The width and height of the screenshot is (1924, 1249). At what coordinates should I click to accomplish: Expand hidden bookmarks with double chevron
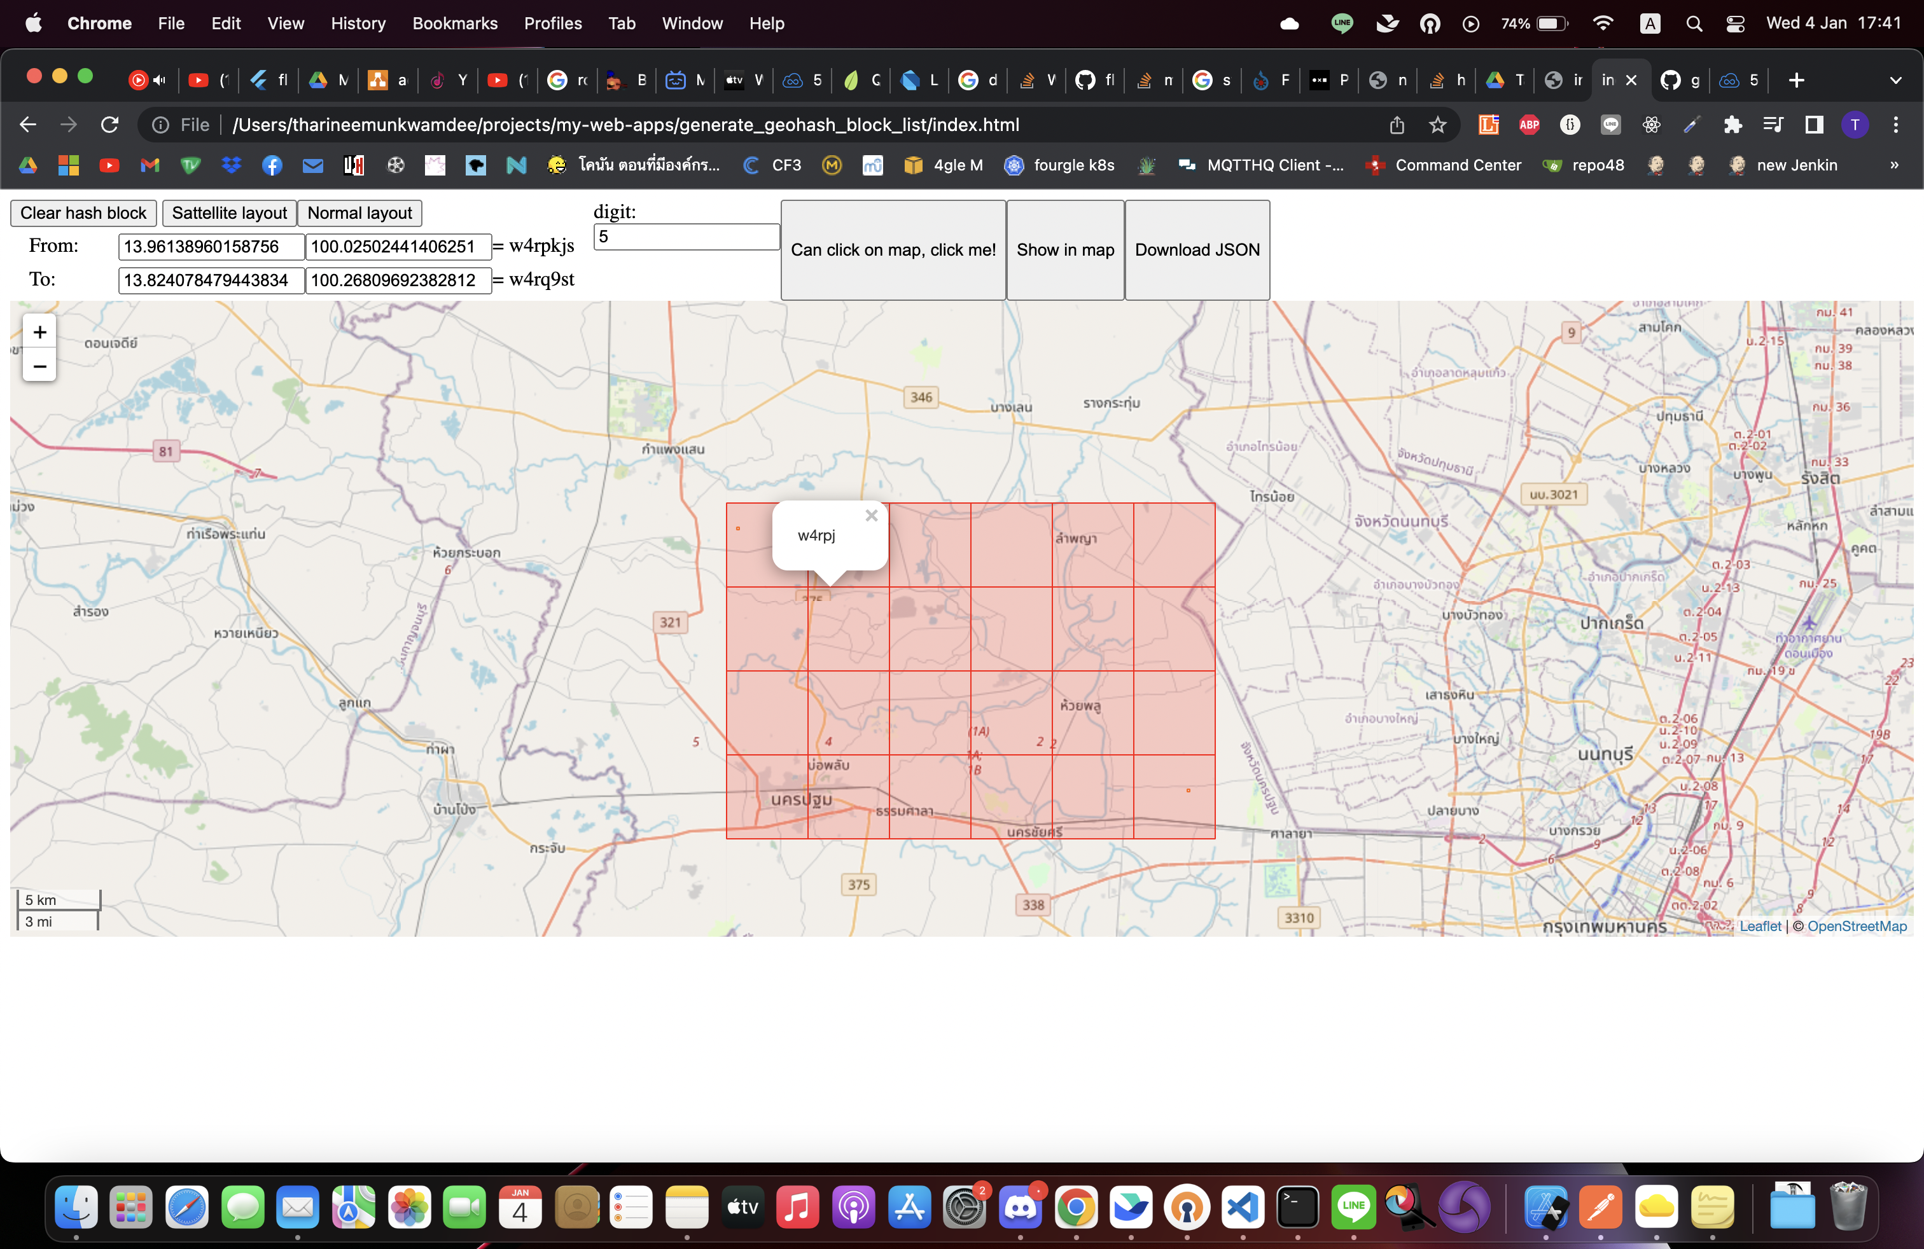(1894, 165)
